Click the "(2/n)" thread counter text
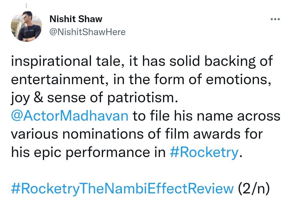This screenshot has width=292, height=205. [254, 189]
